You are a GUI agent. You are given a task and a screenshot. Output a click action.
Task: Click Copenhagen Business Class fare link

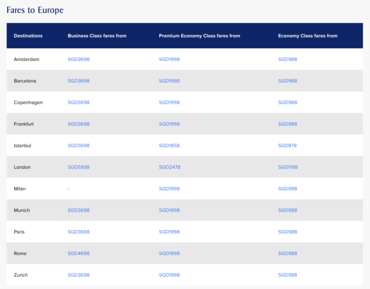pyautogui.click(x=78, y=102)
